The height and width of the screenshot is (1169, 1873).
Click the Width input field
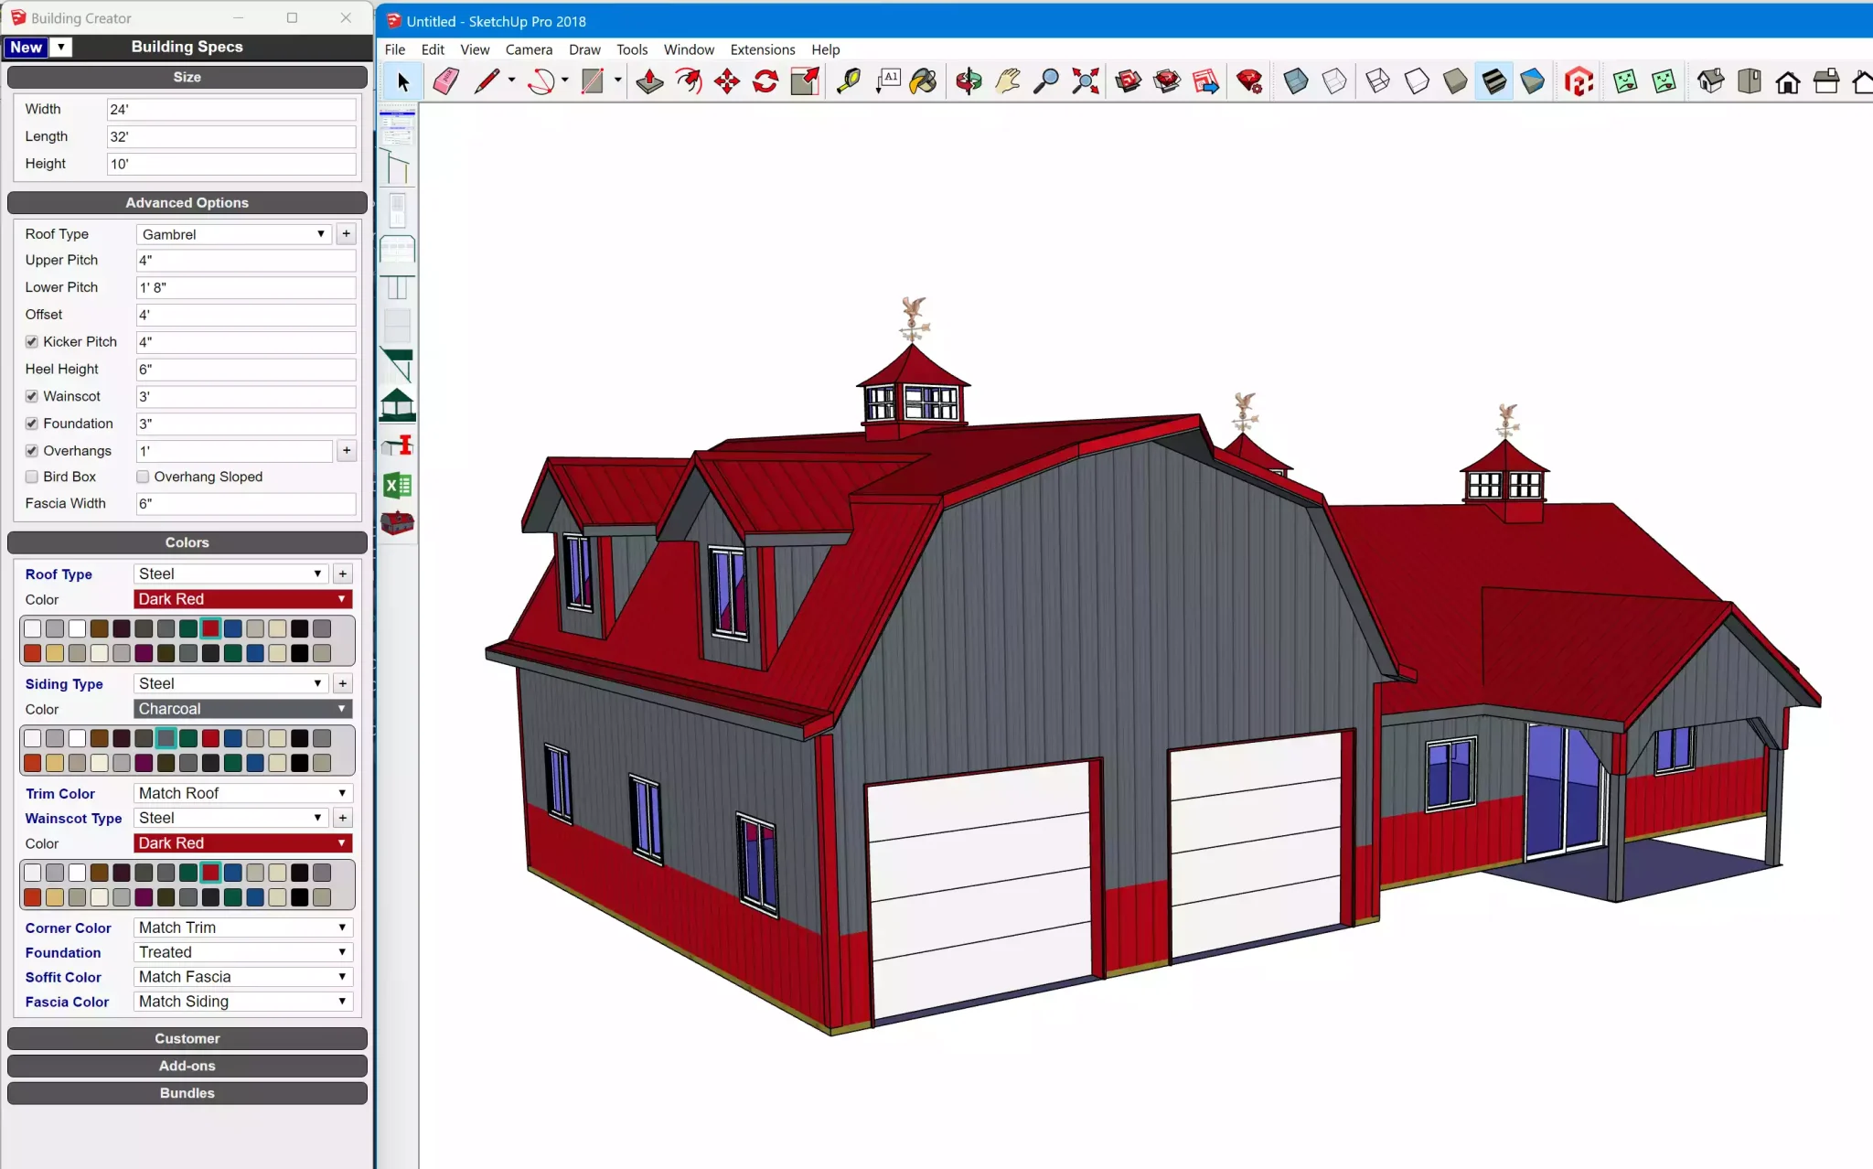[x=230, y=109]
